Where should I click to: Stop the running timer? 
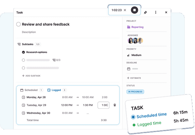pyautogui.click(x=135, y=10)
